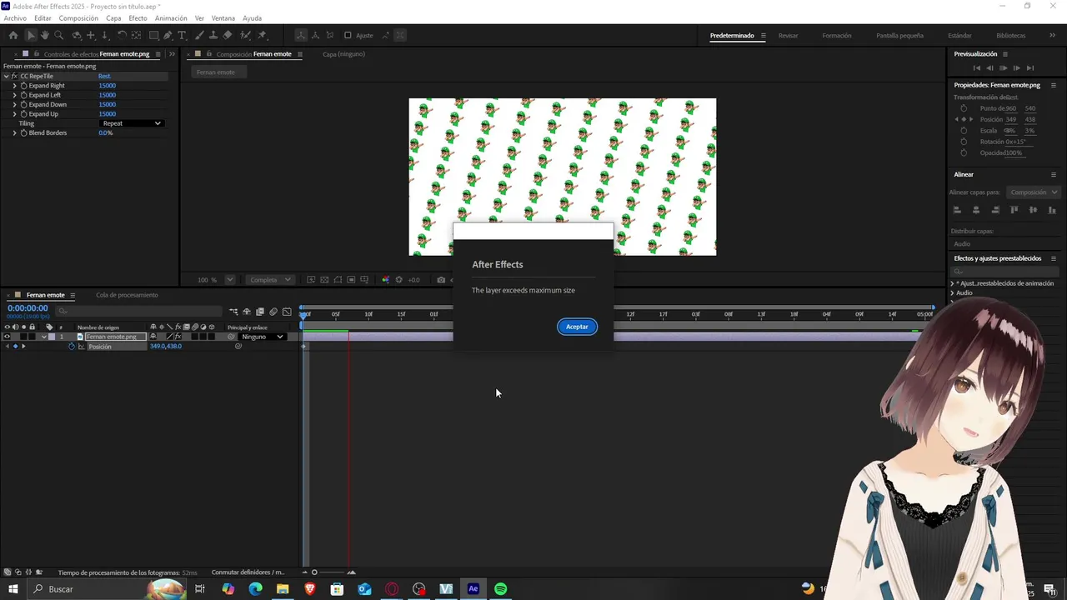The height and width of the screenshot is (600, 1067).
Task: Select the Brush tool
Action: 199,35
